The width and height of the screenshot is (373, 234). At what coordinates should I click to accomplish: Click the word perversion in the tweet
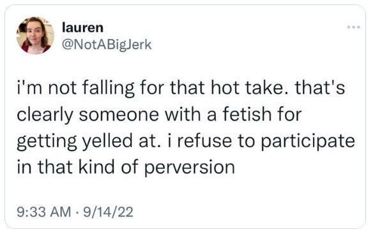190,168
